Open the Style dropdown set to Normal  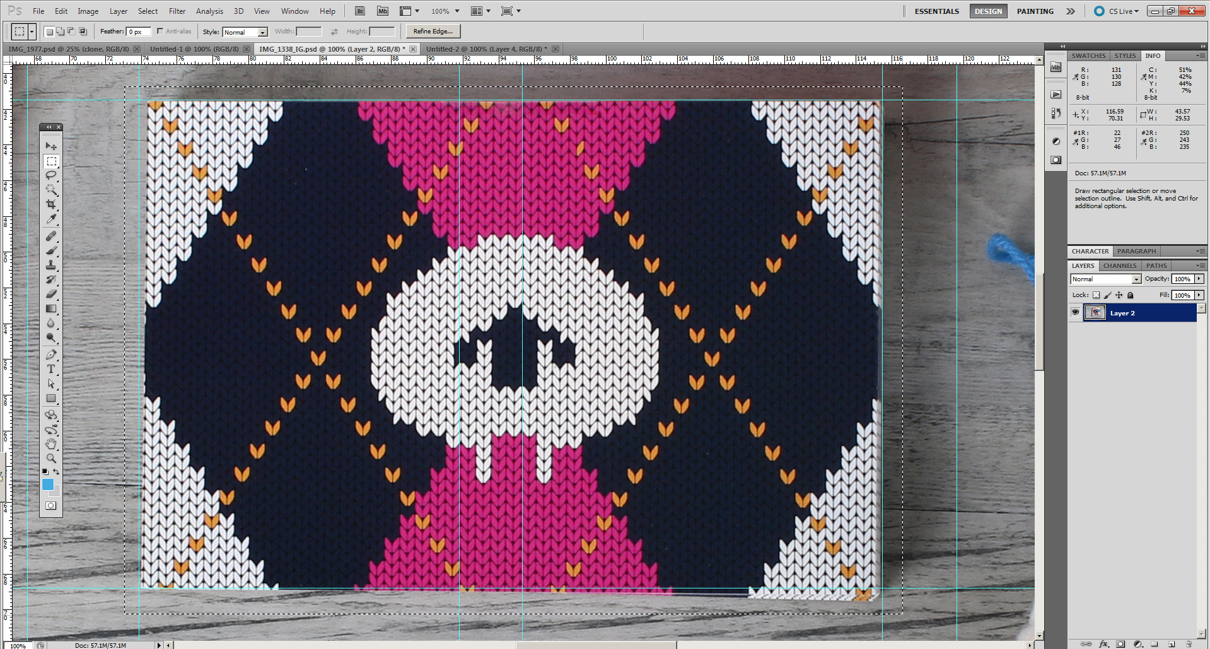point(245,32)
